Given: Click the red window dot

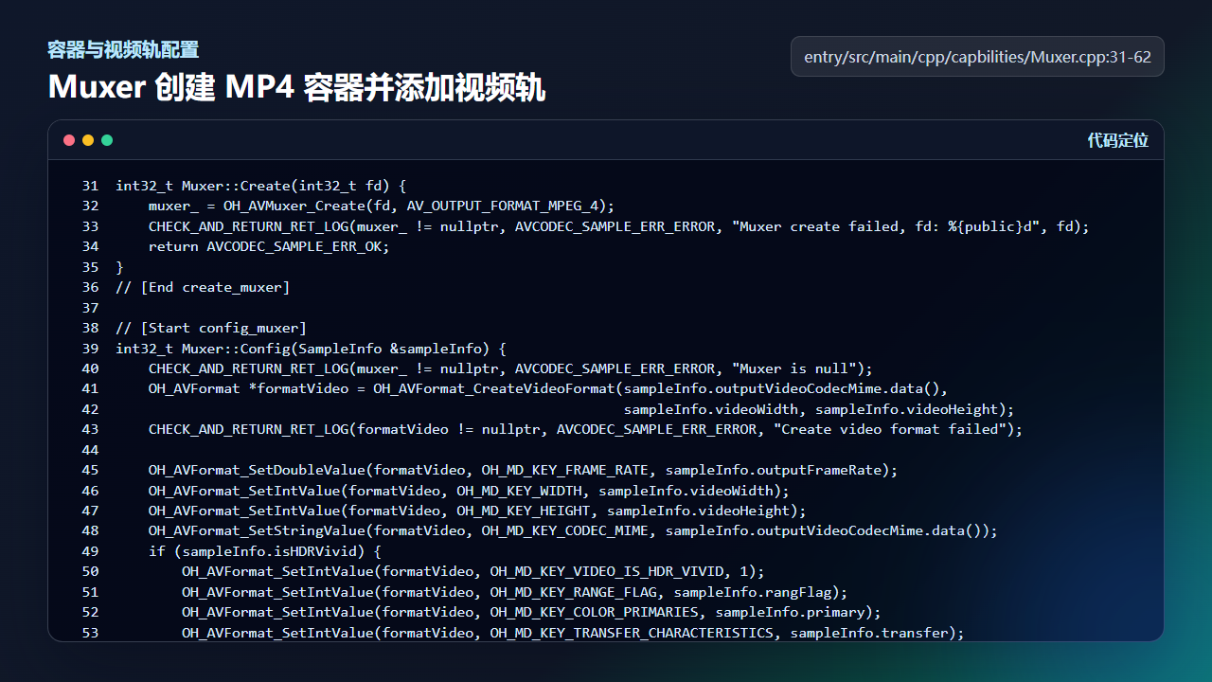Looking at the screenshot, I should pyautogui.click(x=69, y=140).
